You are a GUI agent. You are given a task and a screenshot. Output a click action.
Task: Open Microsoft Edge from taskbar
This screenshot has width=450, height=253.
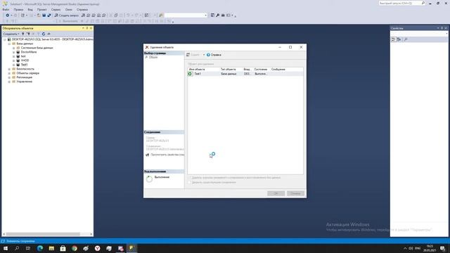pyautogui.click(x=39, y=248)
